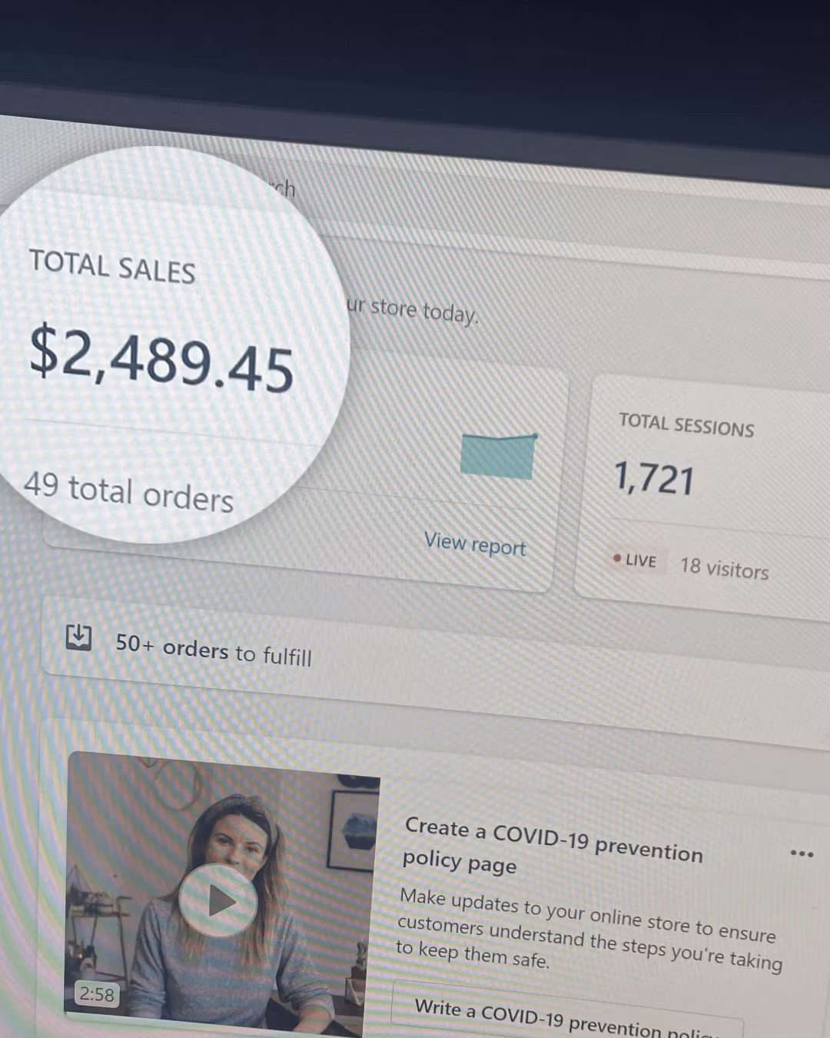Select the 49 total orders text
This screenshot has height=1038, width=830.
click(x=128, y=491)
